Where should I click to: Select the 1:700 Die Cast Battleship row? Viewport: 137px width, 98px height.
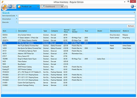pyautogui.click(x=68, y=43)
